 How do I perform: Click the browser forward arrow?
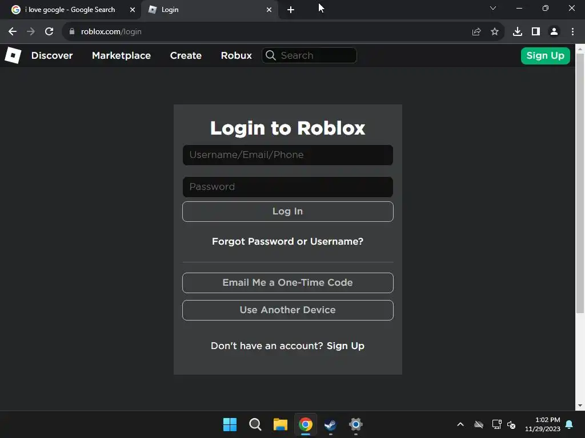tap(31, 32)
